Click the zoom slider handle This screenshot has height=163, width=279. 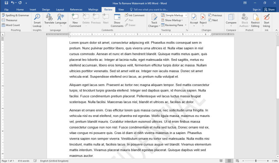pos(256,161)
